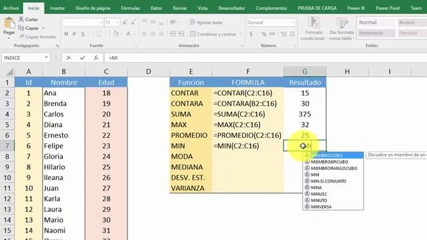
Task: Click Combinar y centrar
Action: (x=213, y=34)
